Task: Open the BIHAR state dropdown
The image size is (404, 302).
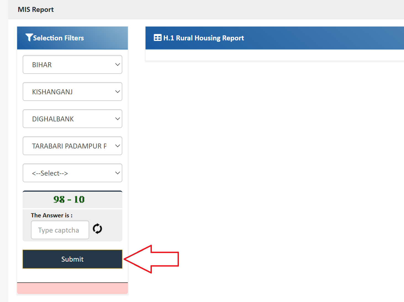Action: pyautogui.click(x=72, y=64)
